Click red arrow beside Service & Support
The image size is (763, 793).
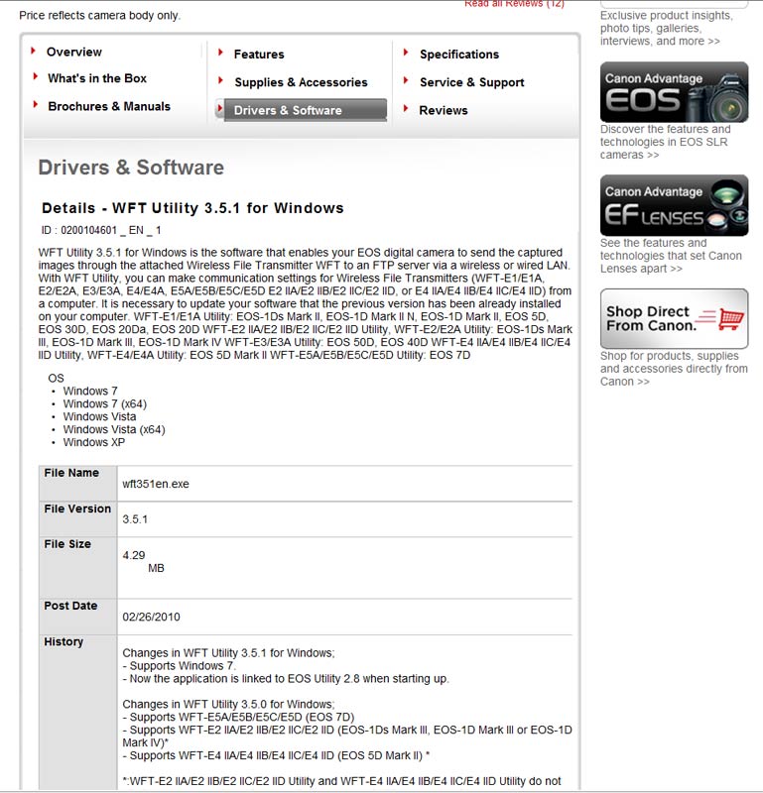point(406,80)
